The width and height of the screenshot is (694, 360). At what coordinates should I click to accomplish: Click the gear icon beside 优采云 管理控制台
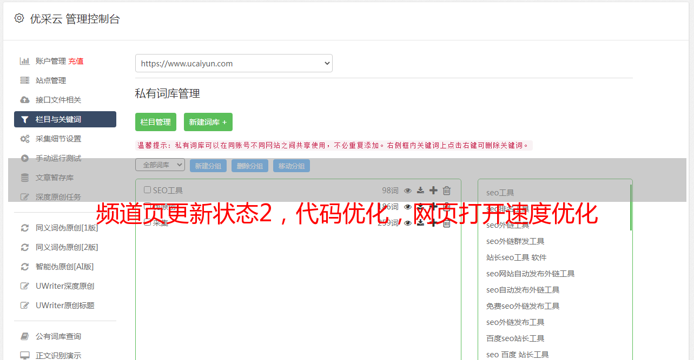click(19, 18)
